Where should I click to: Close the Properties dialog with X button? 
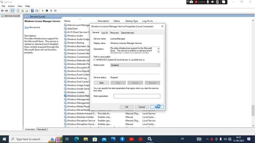[162, 26]
